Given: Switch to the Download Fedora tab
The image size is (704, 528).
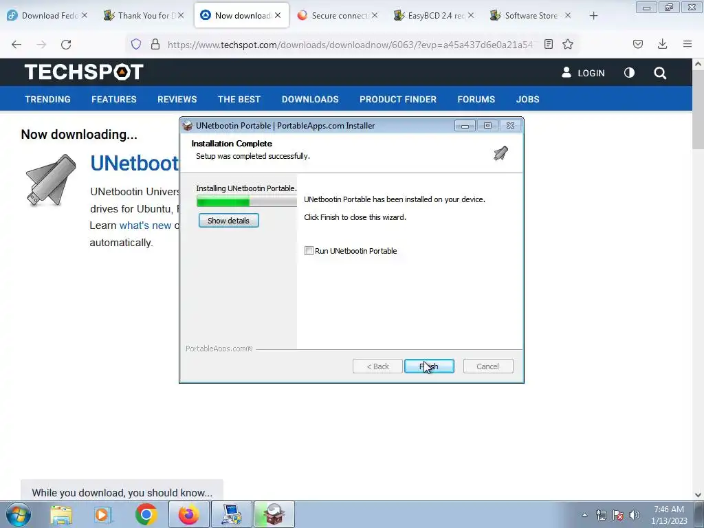Looking at the screenshot, I should point(47,15).
